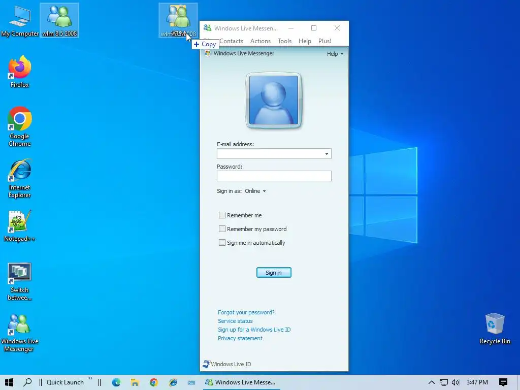Expand Quick Launch overflow chevron
Screen dimensions: 520x390
click(x=90, y=378)
